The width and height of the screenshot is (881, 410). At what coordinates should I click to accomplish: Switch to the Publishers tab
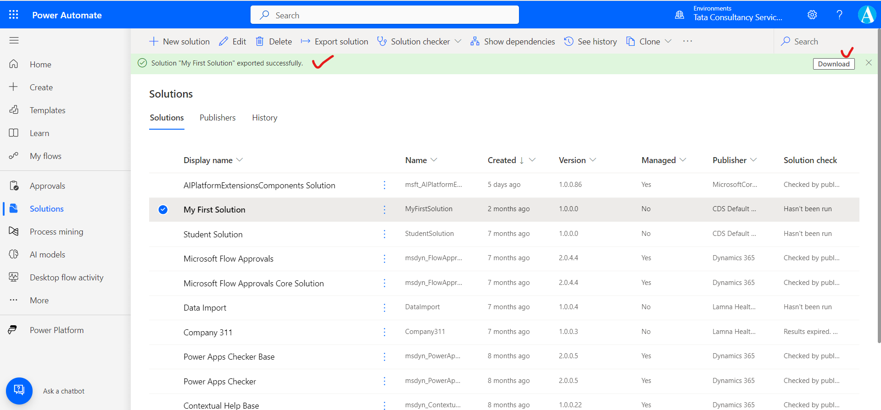[217, 118]
